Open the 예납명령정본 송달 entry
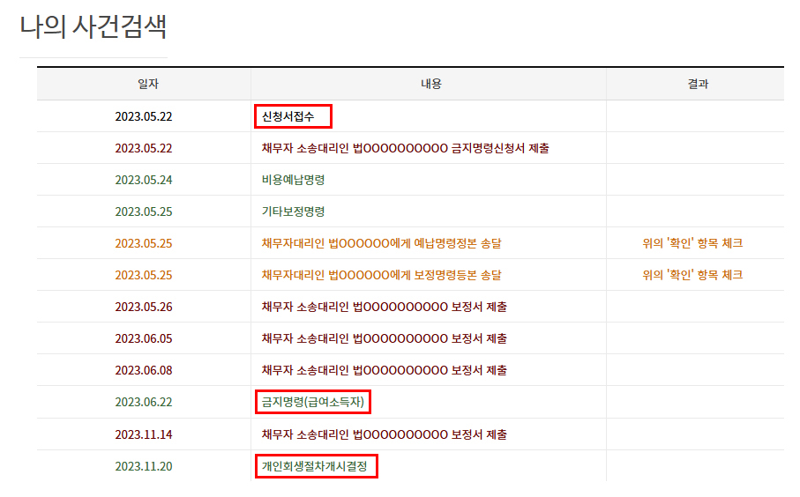 [x=387, y=243]
